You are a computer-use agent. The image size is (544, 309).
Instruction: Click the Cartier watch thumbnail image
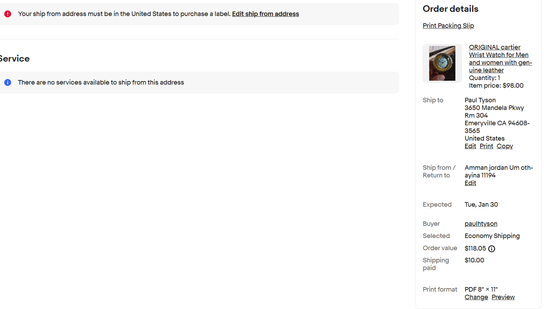[442, 63]
